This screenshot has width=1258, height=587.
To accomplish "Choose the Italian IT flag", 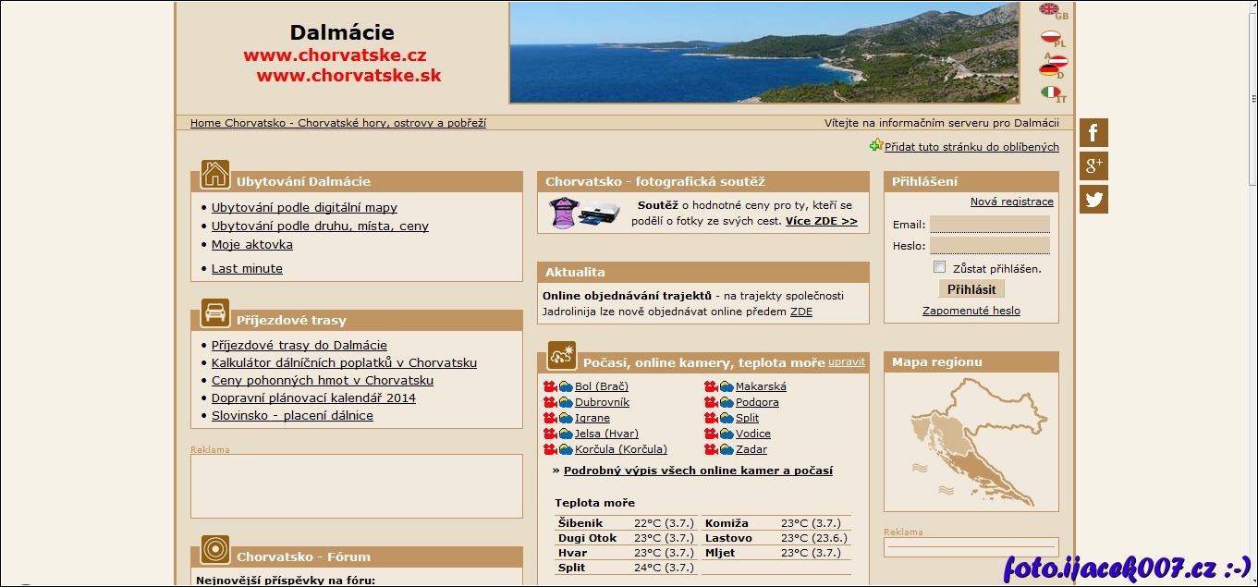I will click(x=1050, y=92).
